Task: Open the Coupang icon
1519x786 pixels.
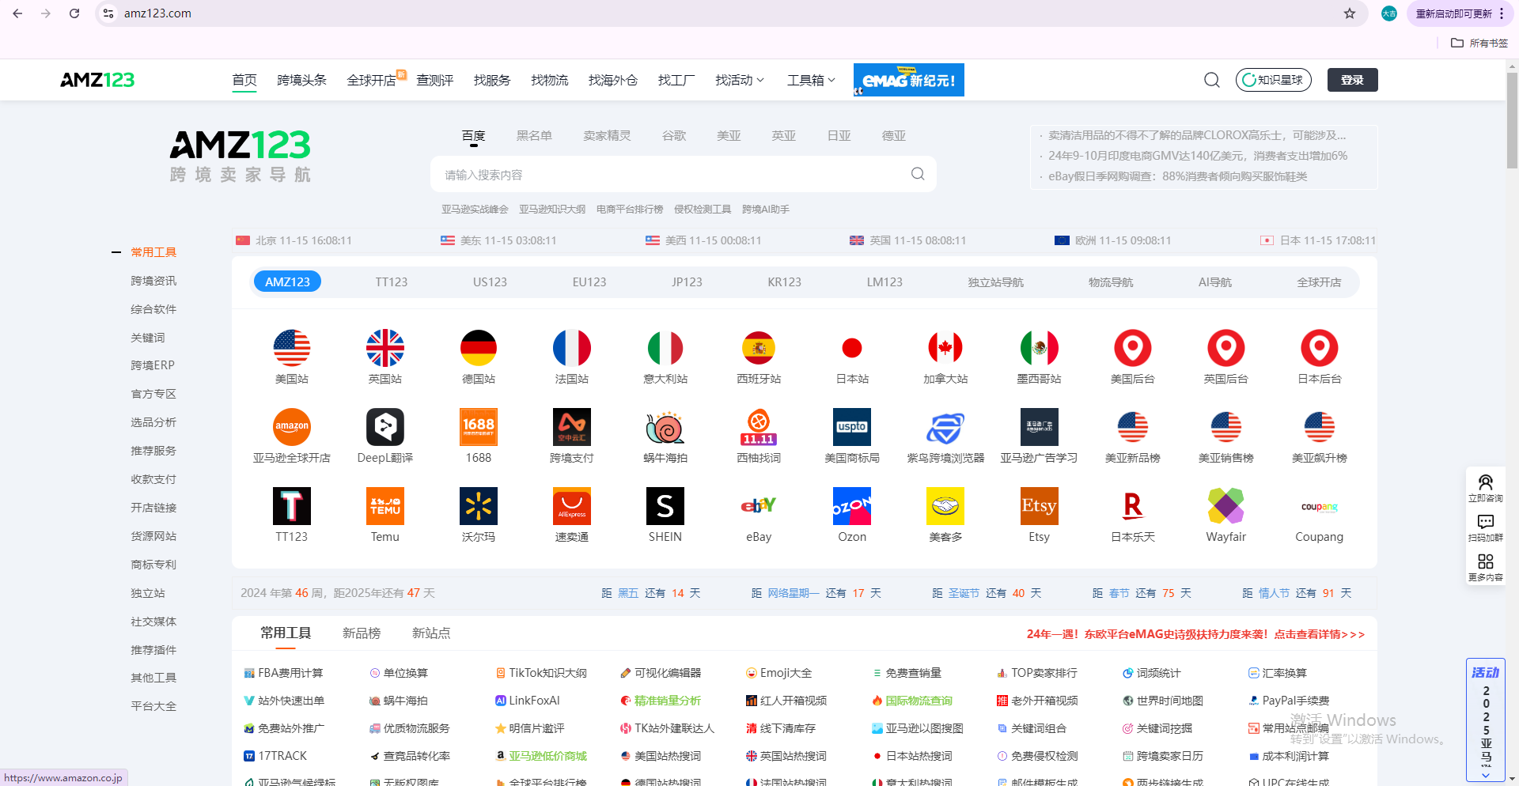Action: click(1319, 506)
